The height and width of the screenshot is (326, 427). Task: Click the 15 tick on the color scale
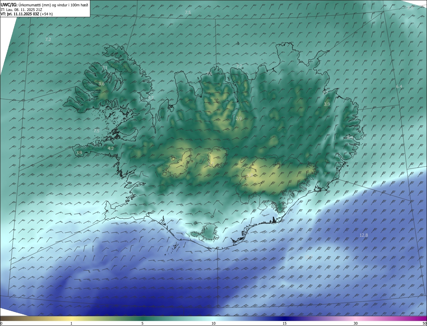(285, 323)
